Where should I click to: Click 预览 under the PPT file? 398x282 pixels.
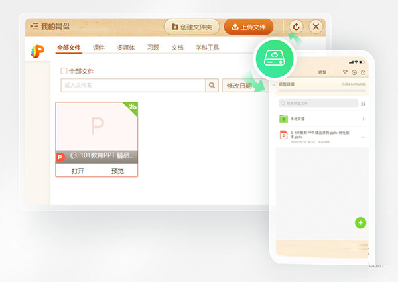(117, 171)
